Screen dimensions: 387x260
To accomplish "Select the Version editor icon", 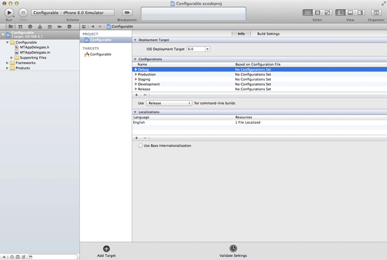I will [x=327, y=13].
